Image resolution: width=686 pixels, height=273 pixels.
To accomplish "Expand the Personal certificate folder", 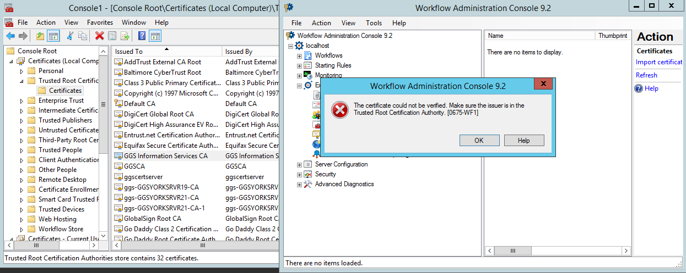I will 22,71.
